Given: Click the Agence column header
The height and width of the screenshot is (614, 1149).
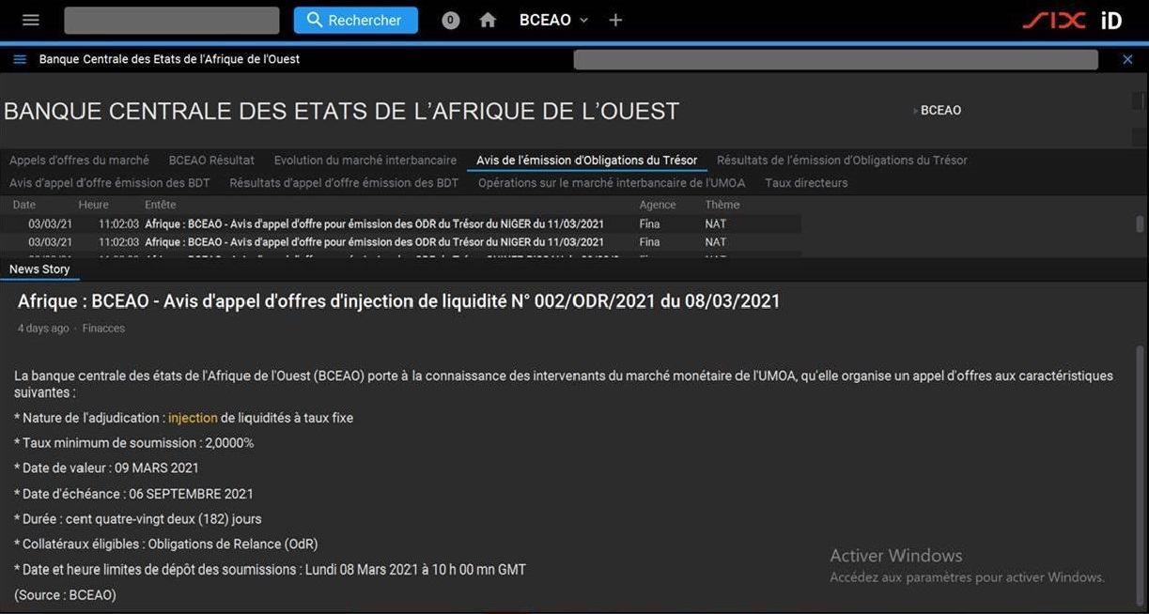Looking at the screenshot, I should (x=658, y=205).
